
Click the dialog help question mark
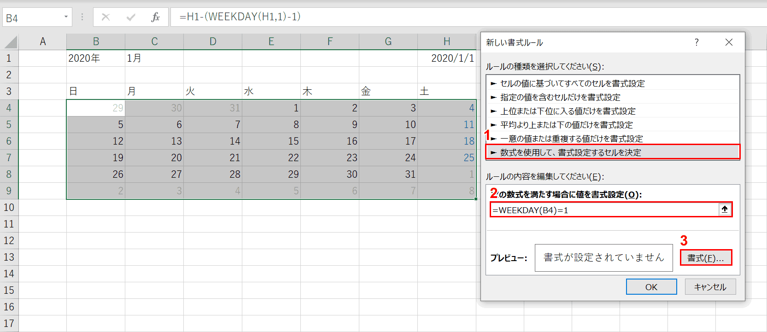pyautogui.click(x=697, y=42)
